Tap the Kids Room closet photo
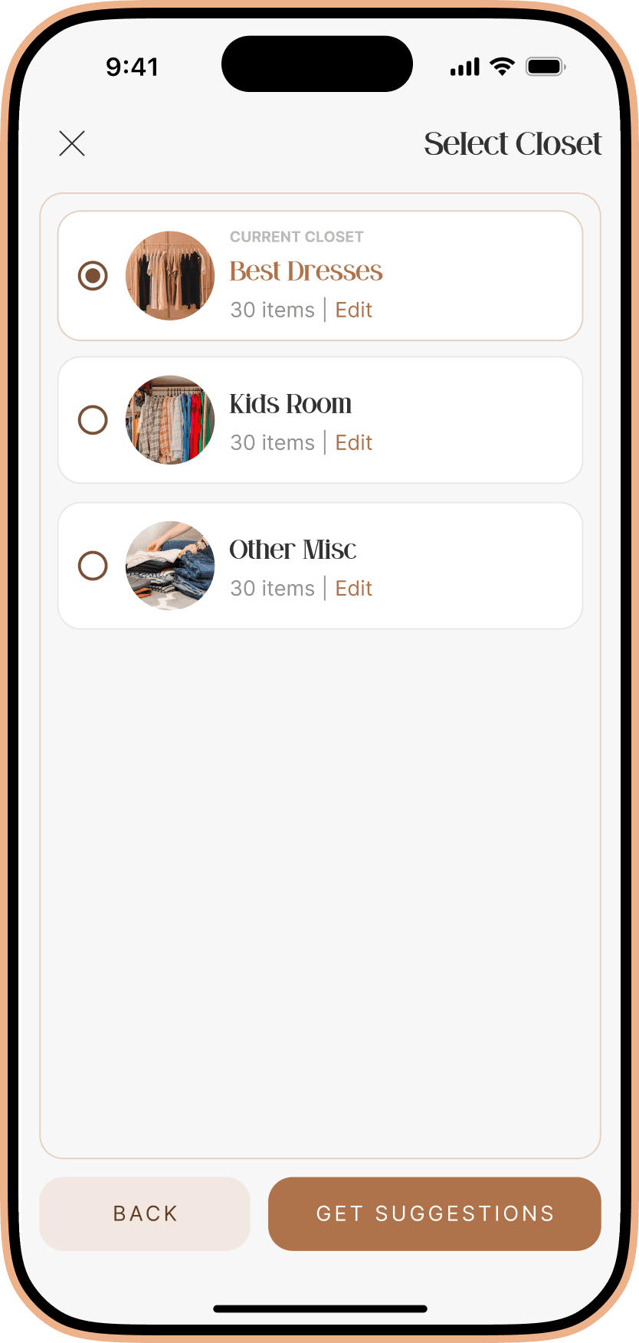Image resolution: width=639 pixels, height=1343 pixels. [x=170, y=420]
